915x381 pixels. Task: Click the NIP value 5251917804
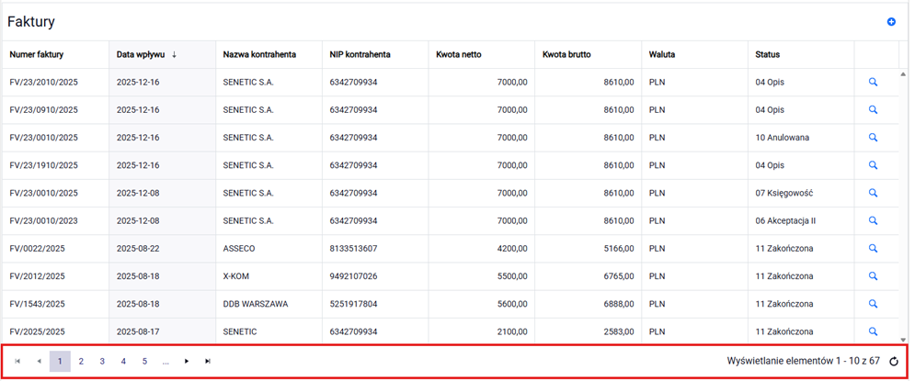pos(353,304)
